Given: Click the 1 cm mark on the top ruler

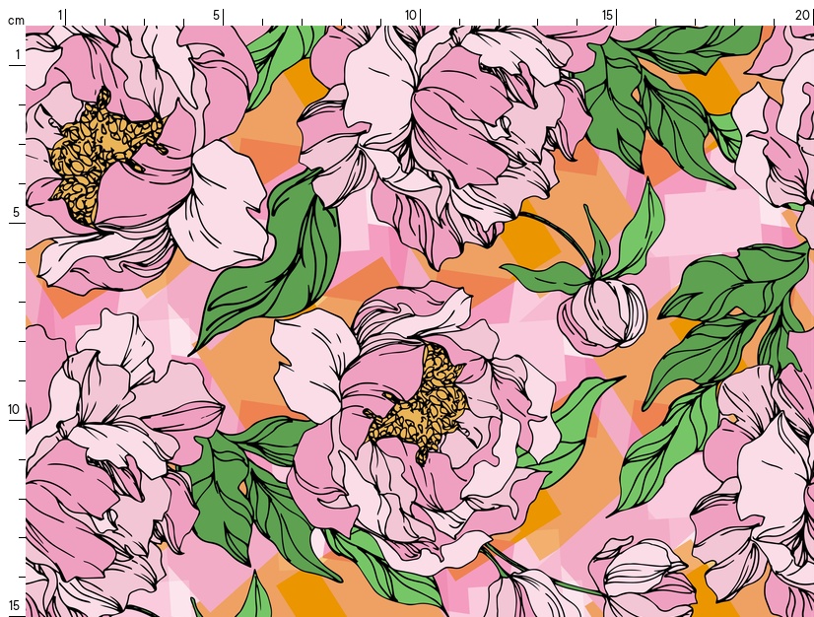Looking at the screenshot, I should tap(65, 16).
